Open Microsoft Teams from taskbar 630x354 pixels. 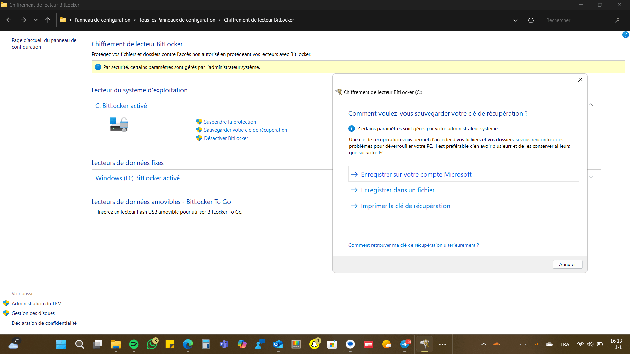(x=224, y=344)
